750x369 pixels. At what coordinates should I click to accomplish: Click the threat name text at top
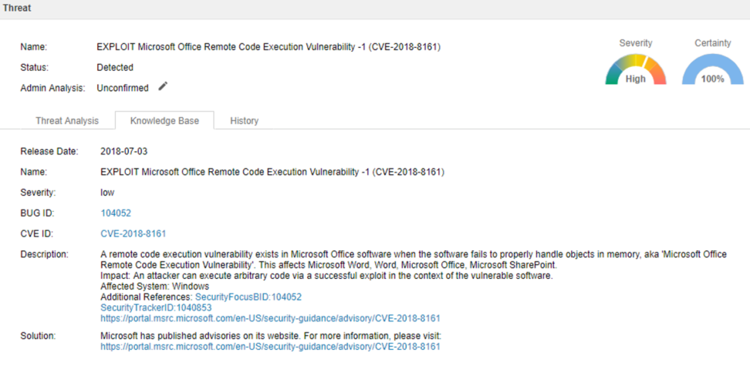click(269, 47)
